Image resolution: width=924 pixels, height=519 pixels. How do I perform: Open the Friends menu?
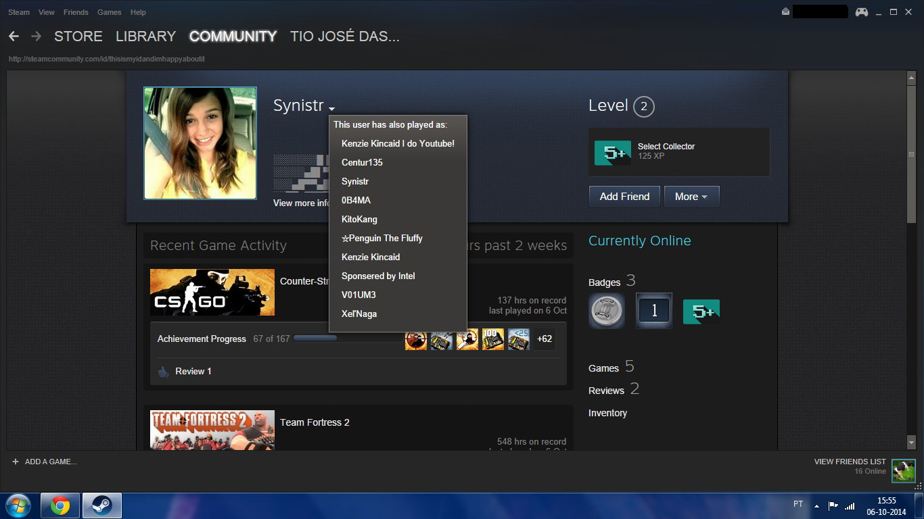(x=76, y=12)
